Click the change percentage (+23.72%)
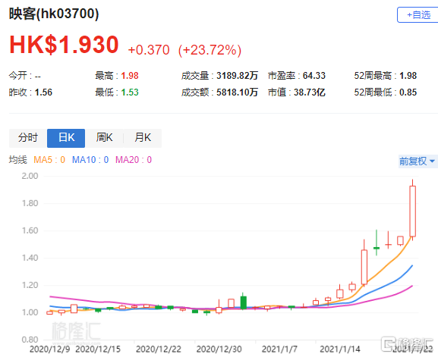Image resolution: width=438 pixels, height=357 pixels. [210, 50]
